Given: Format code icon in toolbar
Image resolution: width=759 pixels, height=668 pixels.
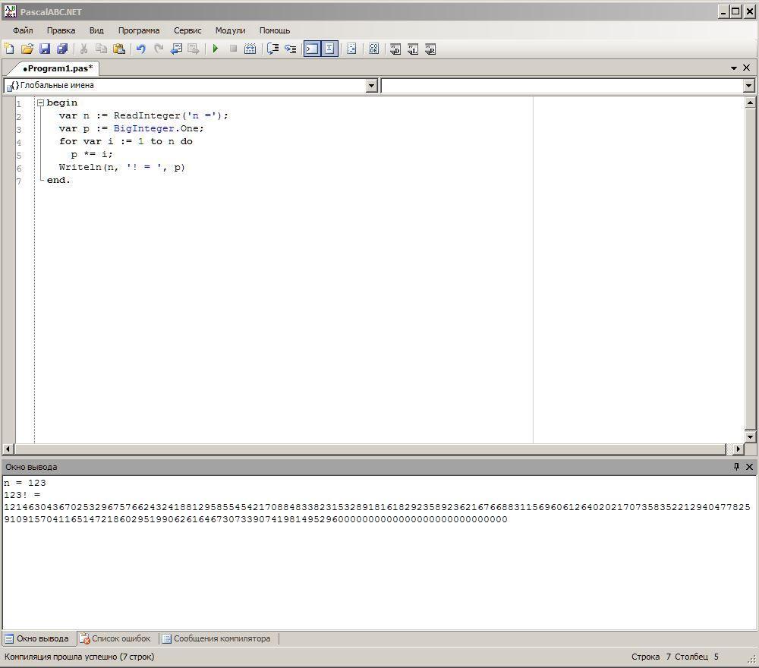Looking at the screenshot, I should coord(352,49).
